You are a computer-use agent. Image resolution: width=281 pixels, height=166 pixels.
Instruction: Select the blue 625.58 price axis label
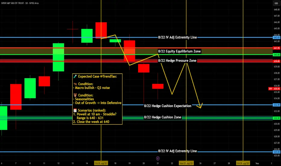(276, 152)
